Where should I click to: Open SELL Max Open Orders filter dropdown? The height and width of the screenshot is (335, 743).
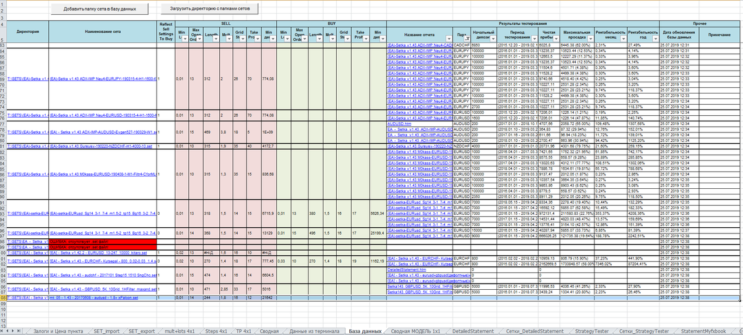tap(199, 38)
